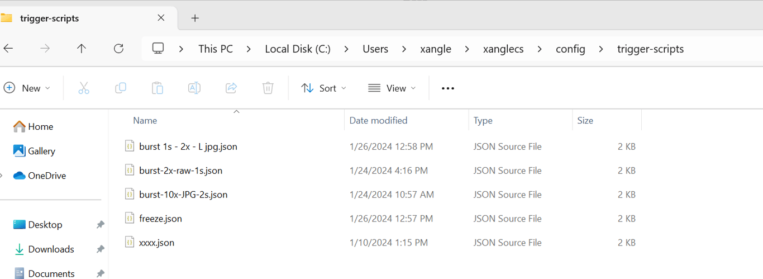
Task: Click the Delete trash can icon
Action: pos(268,88)
